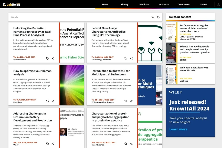Open the News menu
The height and width of the screenshot is (148, 222).
tap(105, 4)
